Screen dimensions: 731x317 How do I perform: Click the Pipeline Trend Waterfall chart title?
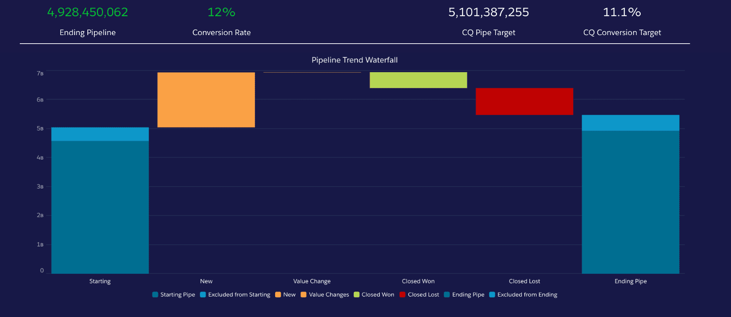(354, 60)
